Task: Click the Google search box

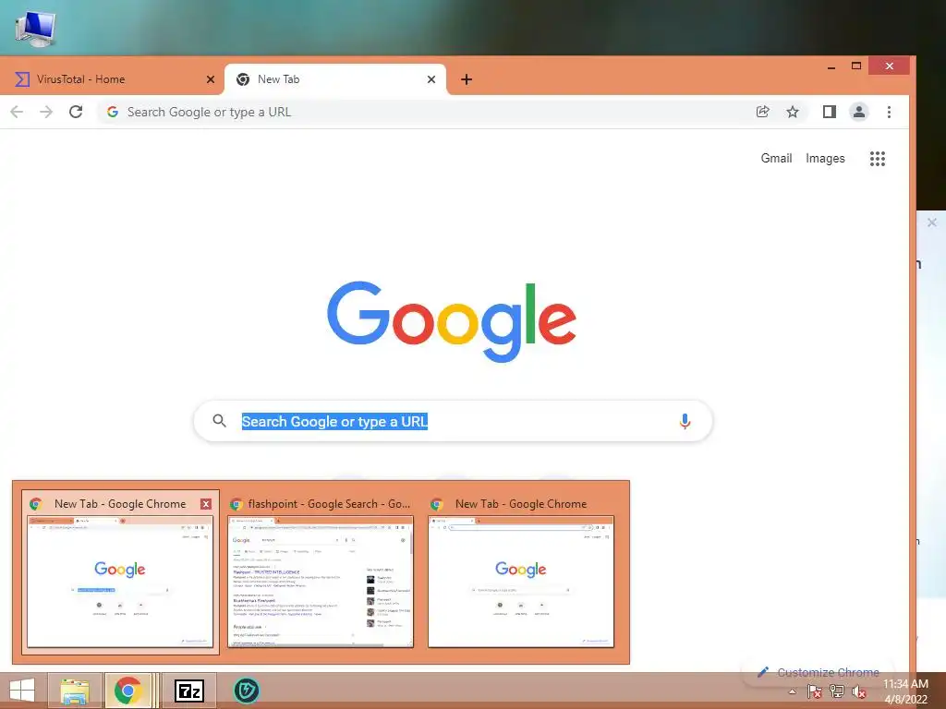Action: coord(453,421)
